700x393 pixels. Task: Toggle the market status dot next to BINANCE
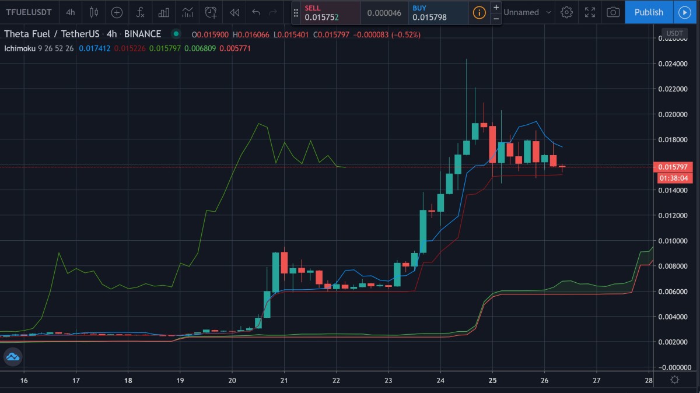[176, 34]
